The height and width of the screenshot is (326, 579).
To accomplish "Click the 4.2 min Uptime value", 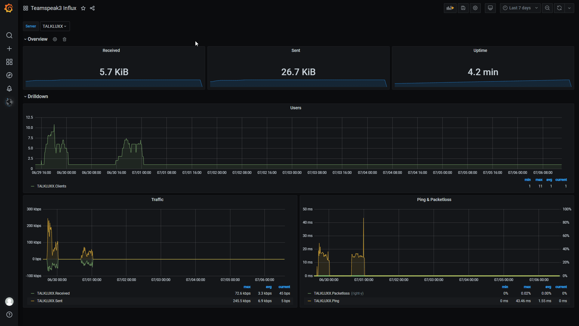I will click(x=483, y=72).
